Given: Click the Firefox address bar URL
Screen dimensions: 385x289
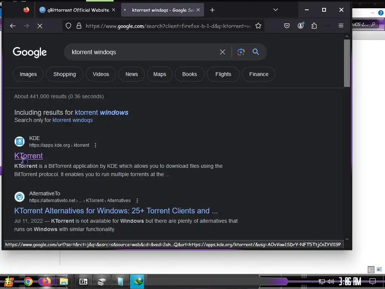Looking at the screenshot, I should (x=169, y=26).
